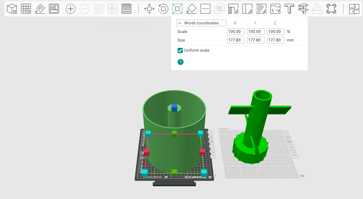Image resolution: width=363 pixels, height=199 pixels.
Task: Open the Cut tool
Action: click(205, 9)
